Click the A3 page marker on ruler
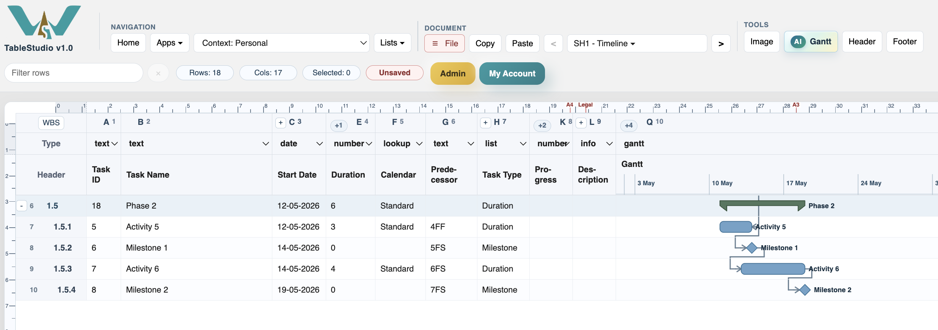Image resolution: width=938 pixels, height=330 pixels. pos(796,105)
